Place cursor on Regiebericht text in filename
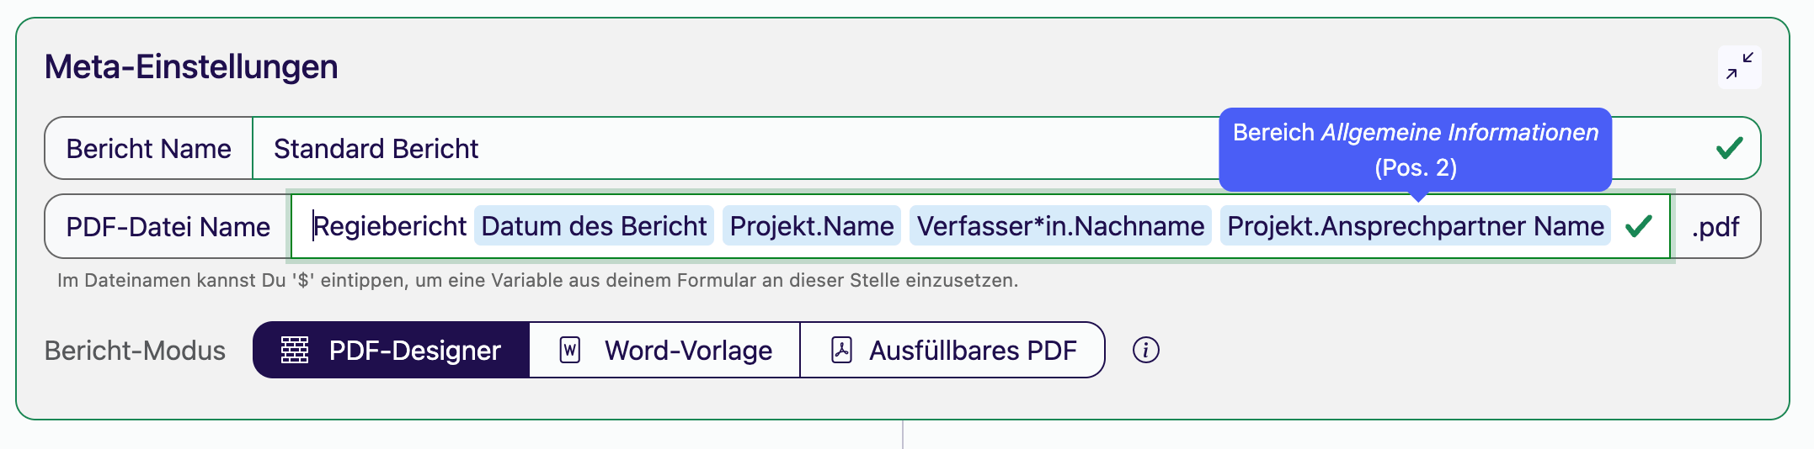Screen dimensions: 1814x449 390,226
